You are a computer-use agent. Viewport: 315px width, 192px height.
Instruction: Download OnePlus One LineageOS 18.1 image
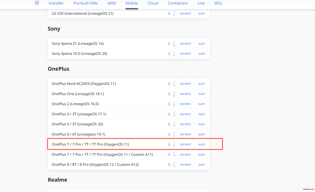(x=169, y=94)
